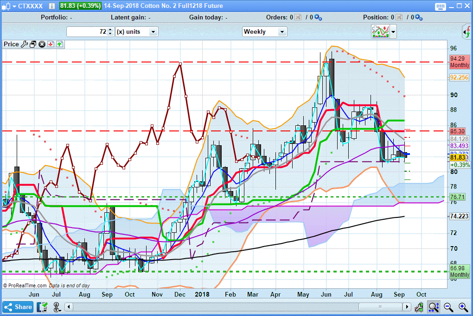This screenshot has height=316, width=473.
Task: Expand the indicator button dropdown arrow
Action: point(393,31)
